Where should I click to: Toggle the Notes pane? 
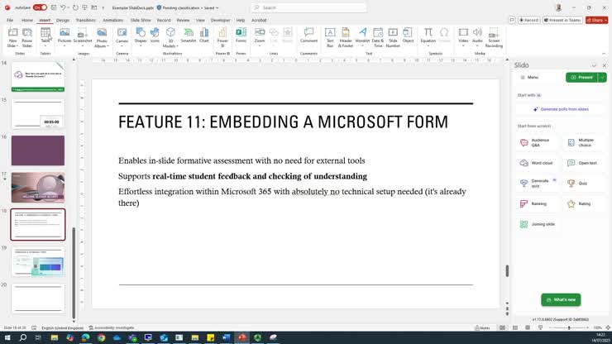pos(482,328)
